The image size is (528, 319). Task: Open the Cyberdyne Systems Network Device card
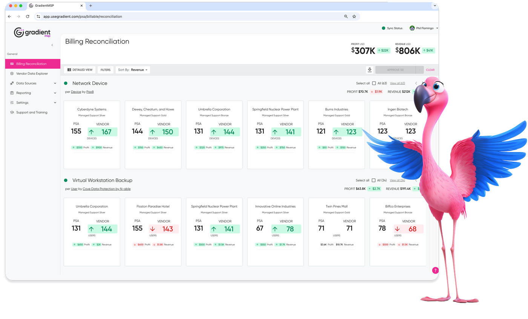tap(92, 134)
